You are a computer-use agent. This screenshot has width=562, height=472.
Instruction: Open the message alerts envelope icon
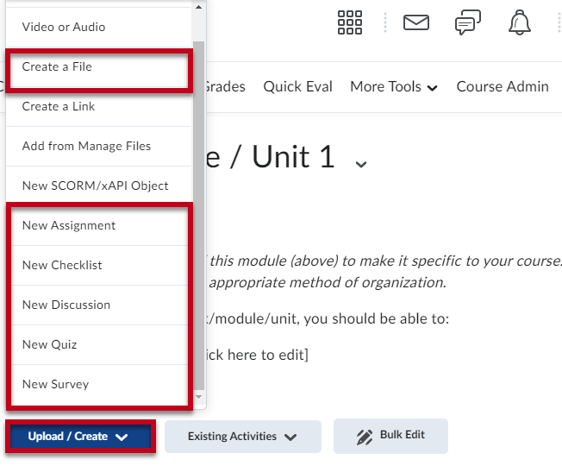click(416, 22)
